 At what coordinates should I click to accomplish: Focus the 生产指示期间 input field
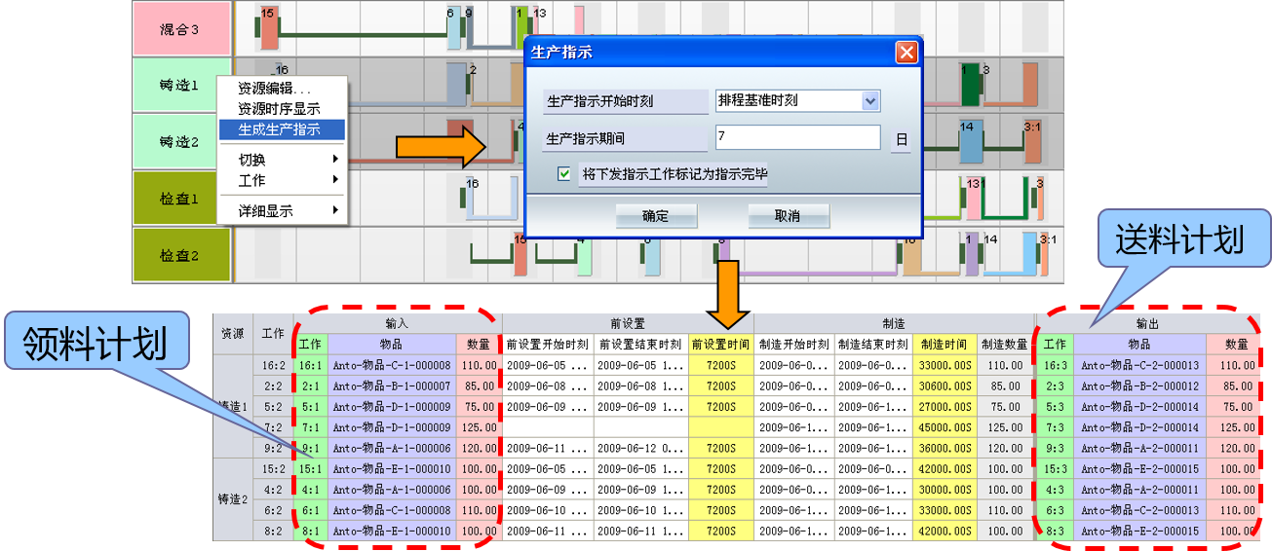coord(796,138)
